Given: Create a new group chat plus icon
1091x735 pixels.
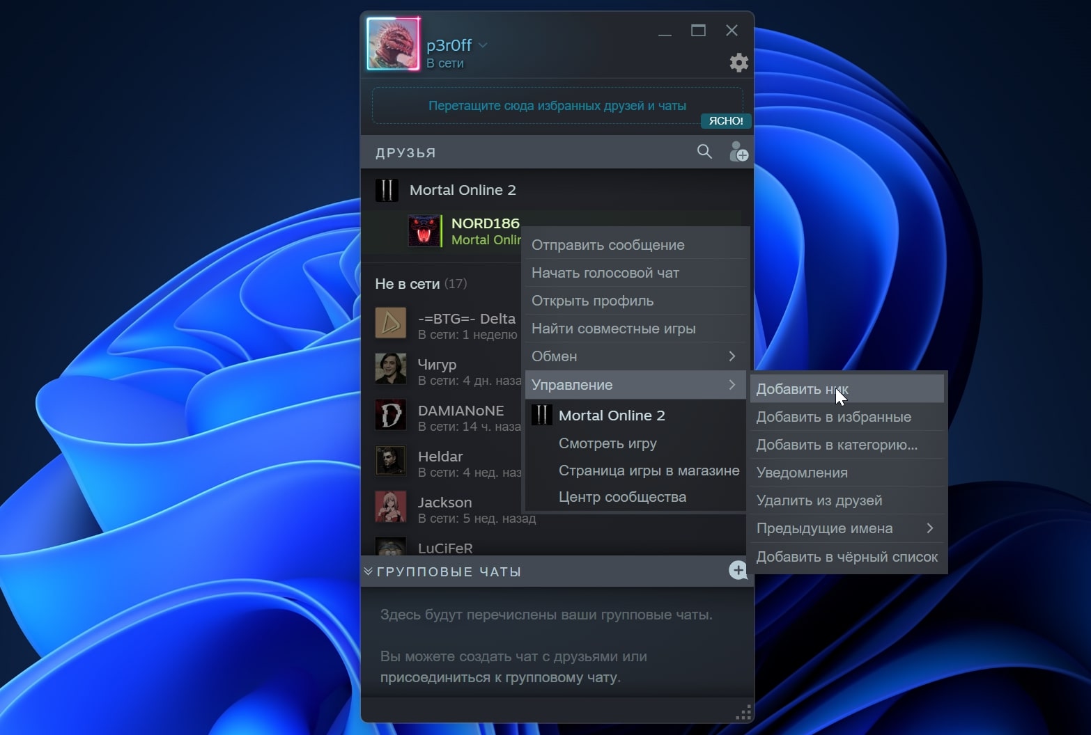Looking at the screenshot, I should pyautogui.click(x=738, y=571).
